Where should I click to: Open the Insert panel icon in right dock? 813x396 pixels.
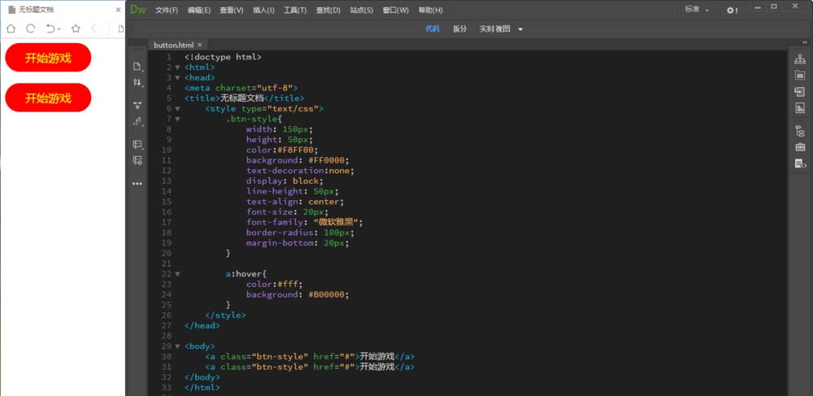[x=800, y=92]
